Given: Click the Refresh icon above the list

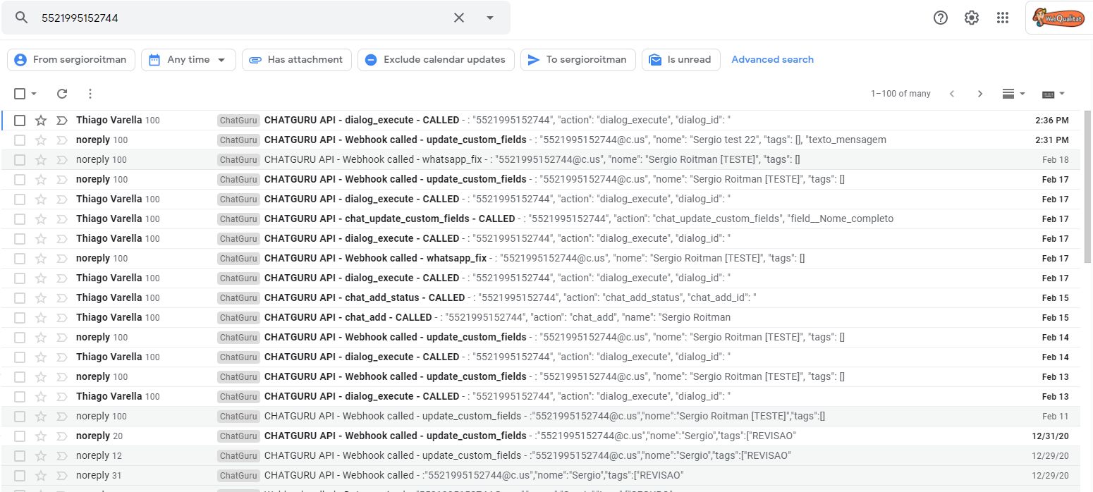Looking at the screenshot, I should click(x=62, y=94).
